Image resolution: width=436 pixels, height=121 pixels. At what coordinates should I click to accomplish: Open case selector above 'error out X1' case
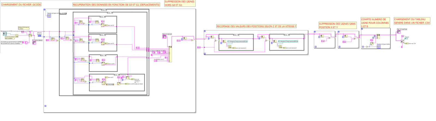coord(103,17)
